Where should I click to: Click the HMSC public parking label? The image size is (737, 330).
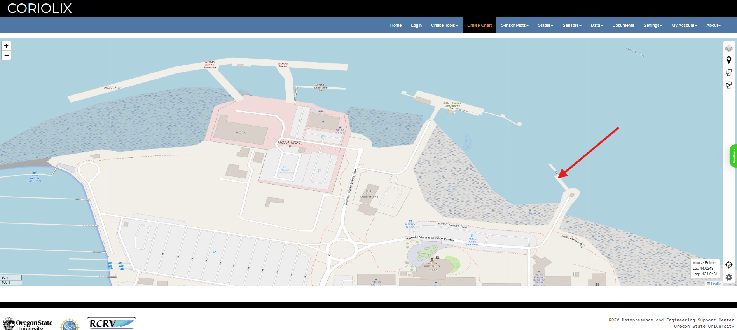click(x=472, y=241)
